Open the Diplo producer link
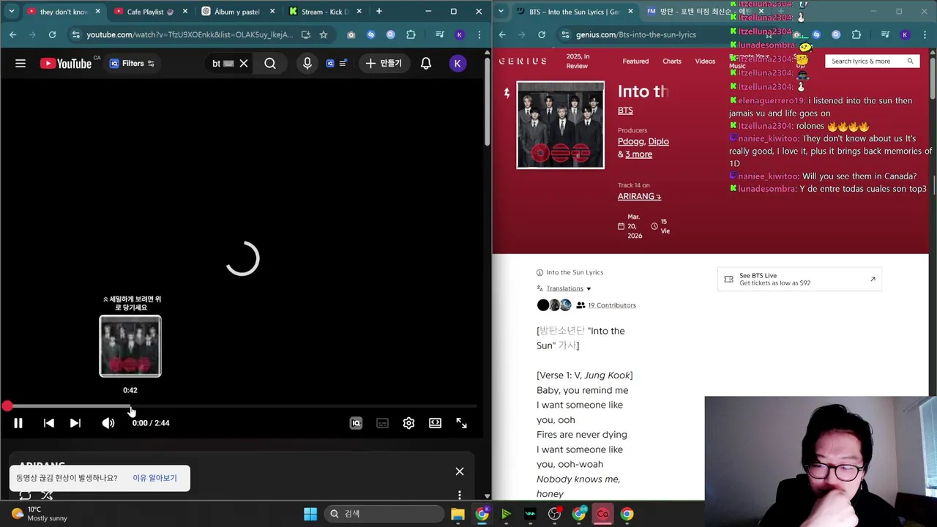Screen dimensions: 937x527 pos(659,141)
